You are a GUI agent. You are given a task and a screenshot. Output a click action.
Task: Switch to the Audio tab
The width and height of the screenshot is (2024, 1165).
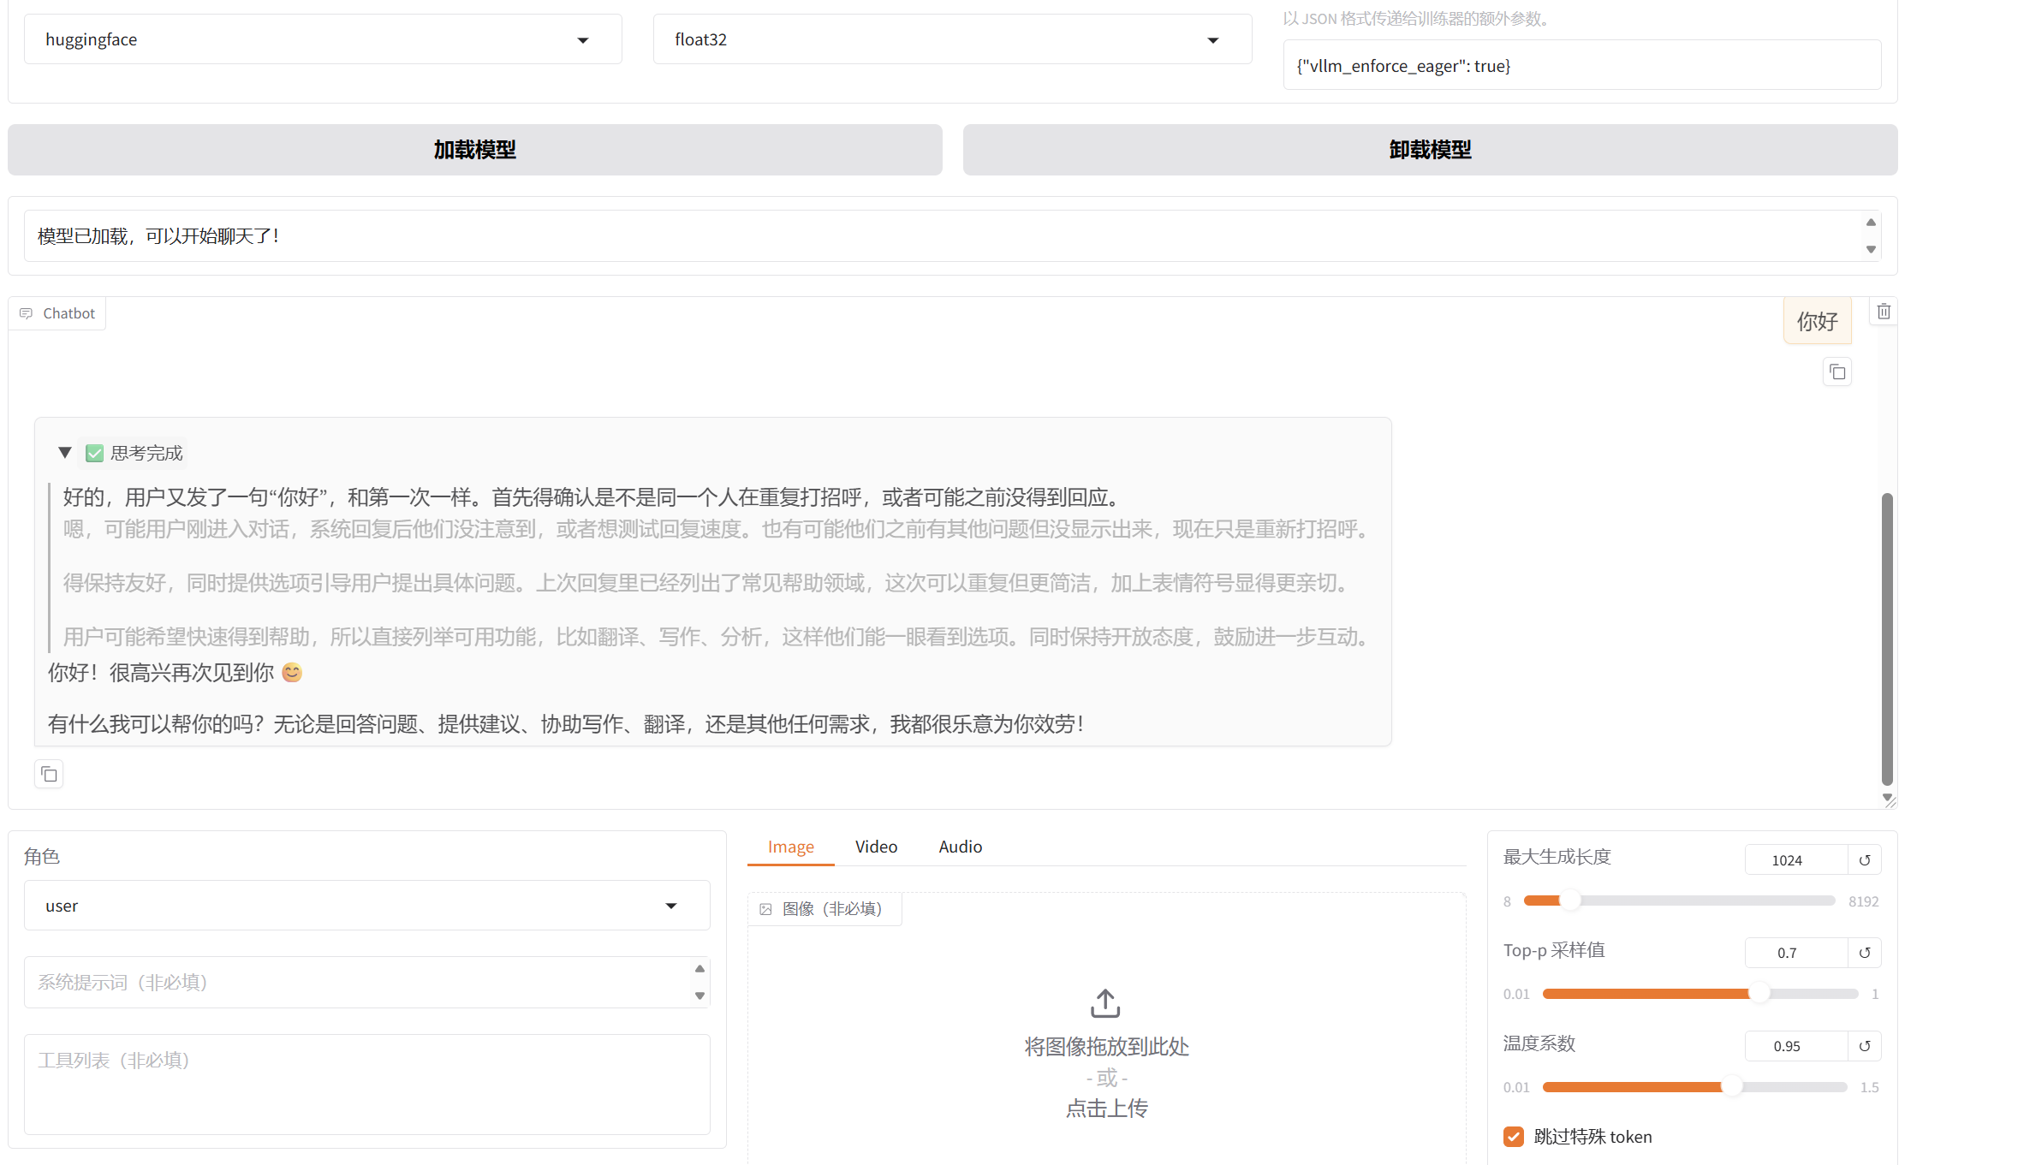coord(960,847)
